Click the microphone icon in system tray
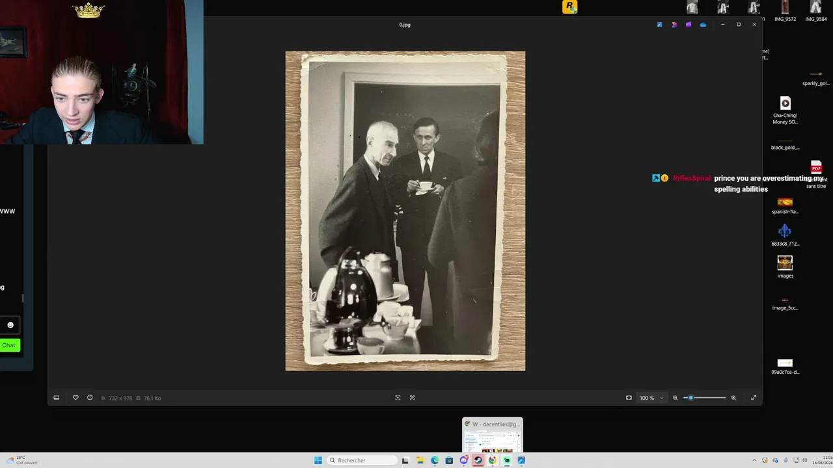Image resolution: width=833 pixels, height=468 pixels. click(x=785, y=460)
